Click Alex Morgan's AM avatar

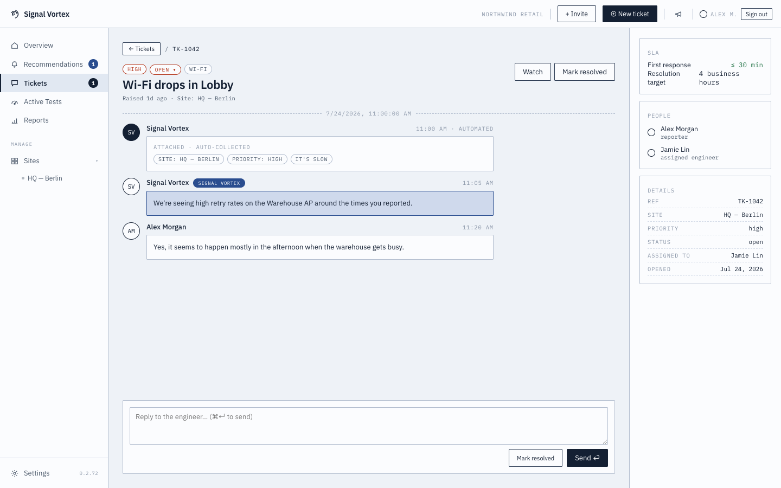pyautogui.click(x=131, y=231)
